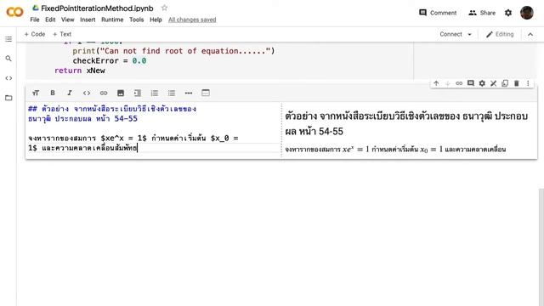544x306 pixels.
Task: Move the cell up
Action: tap(436, 83)
